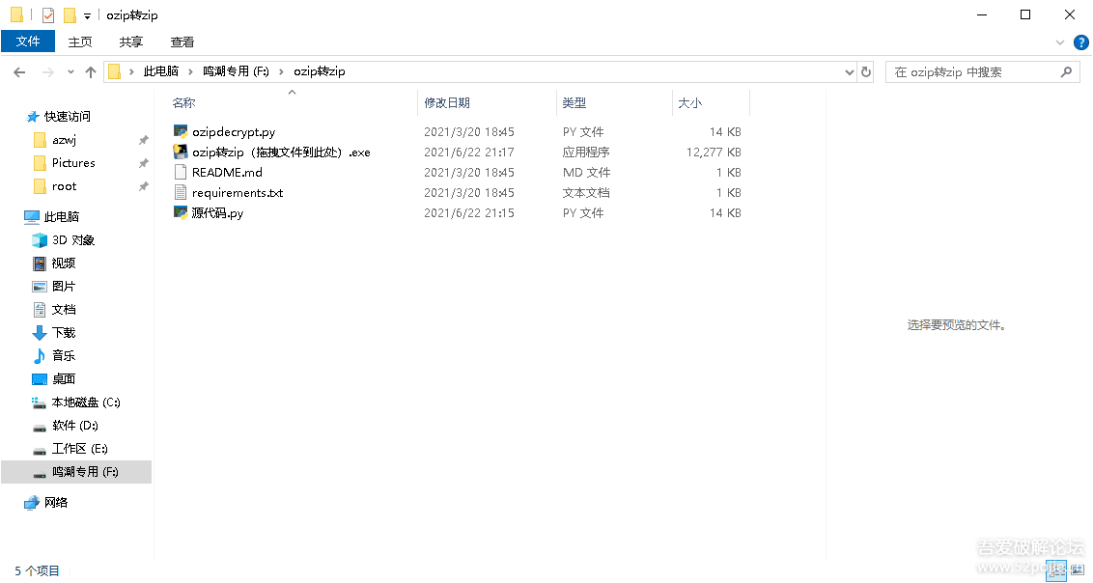Click the search magnifier icon
The image size is (1093, 583).
click(1066, 71)
